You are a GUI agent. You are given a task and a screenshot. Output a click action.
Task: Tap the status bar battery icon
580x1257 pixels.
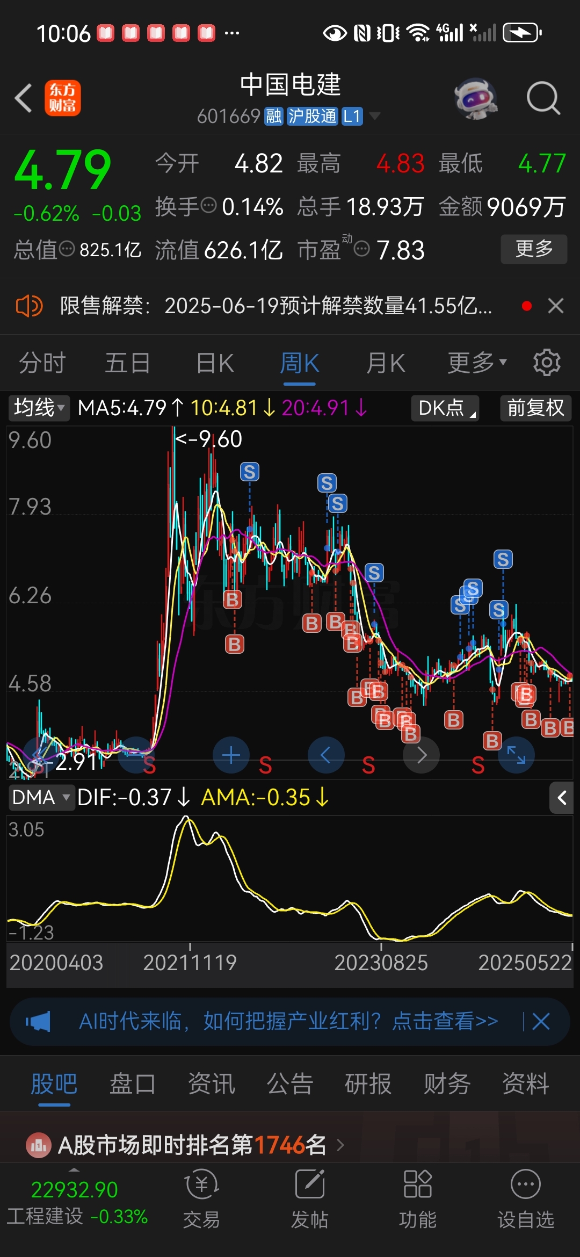point(522,33)
